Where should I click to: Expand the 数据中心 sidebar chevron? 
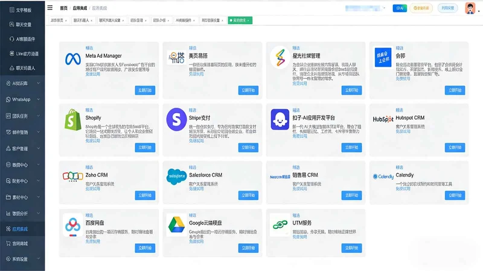pos(38,164)
